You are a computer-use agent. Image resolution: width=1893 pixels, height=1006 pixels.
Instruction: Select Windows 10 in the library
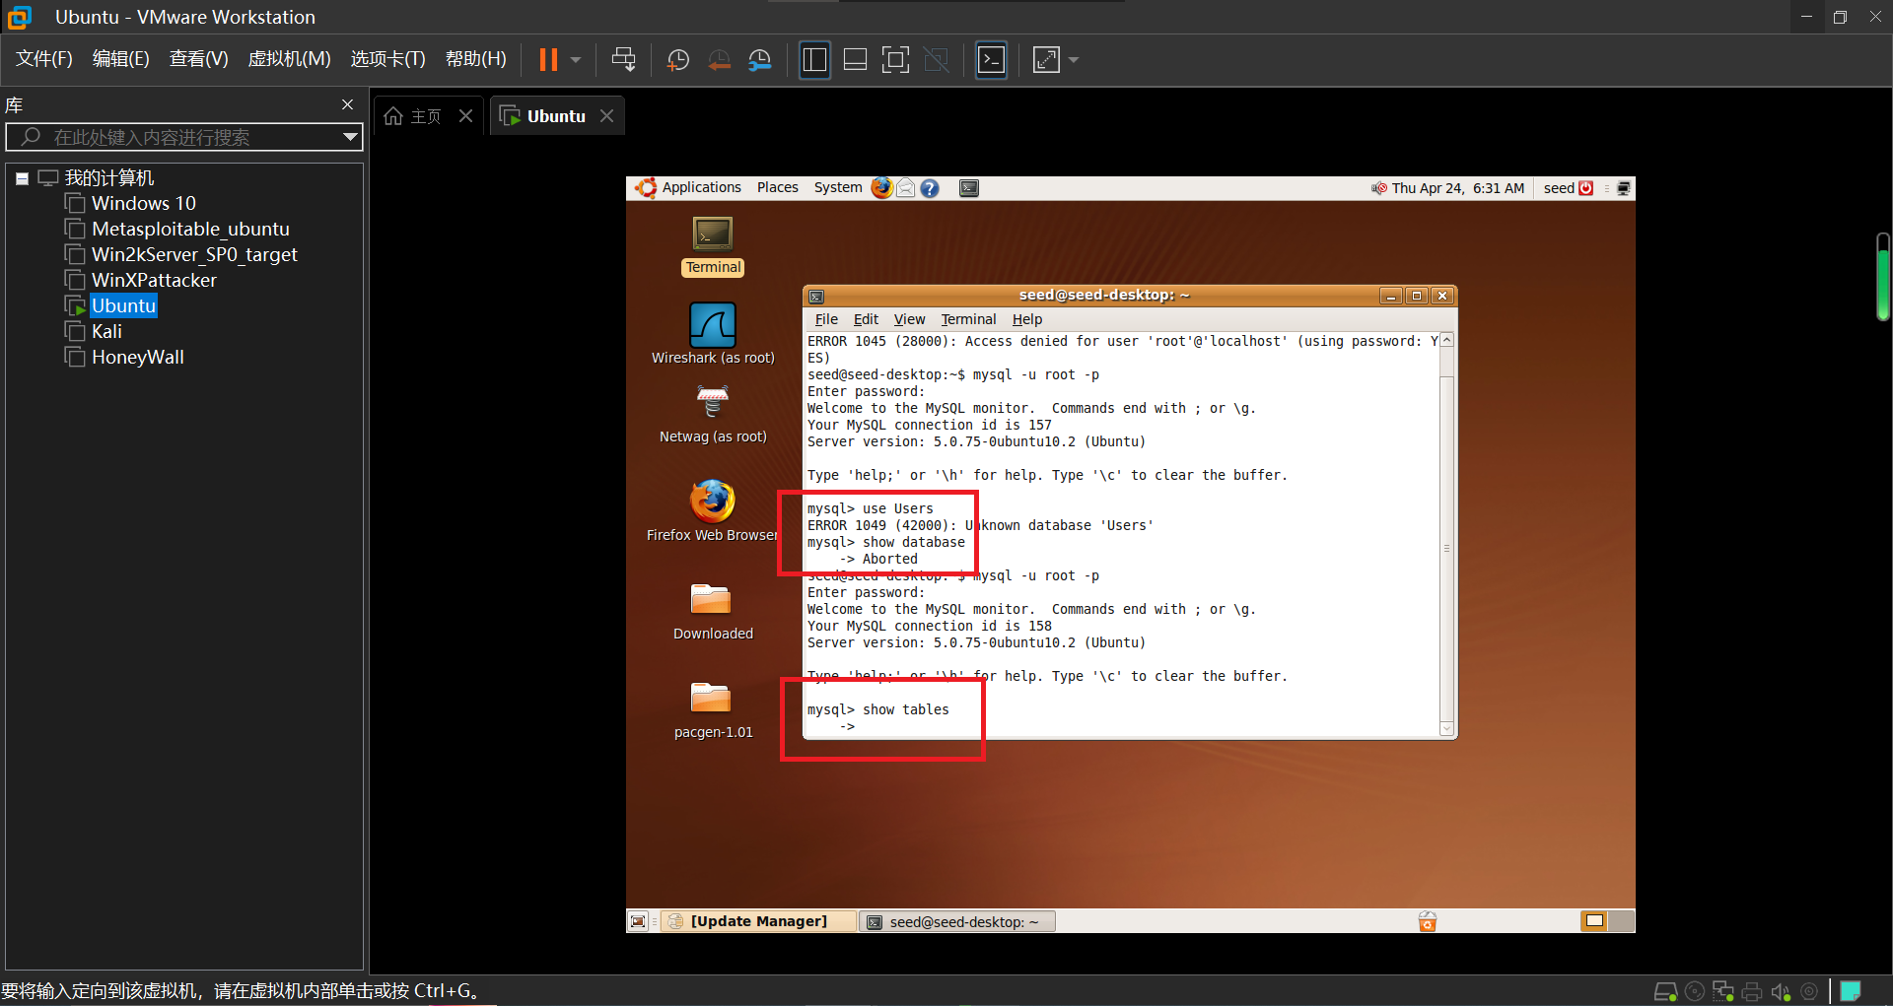pos(144,203)
